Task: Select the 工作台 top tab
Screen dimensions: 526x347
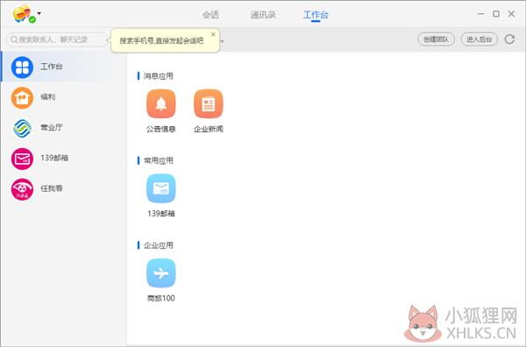Action: click(x=316, y=15)
